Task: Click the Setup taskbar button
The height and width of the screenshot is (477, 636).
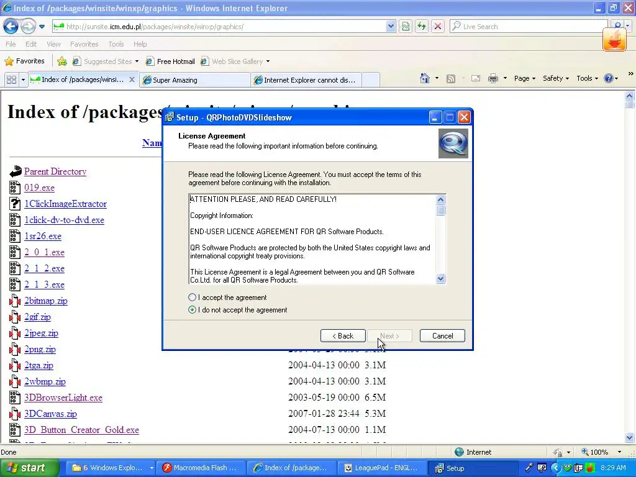Action: pos(474,468)
